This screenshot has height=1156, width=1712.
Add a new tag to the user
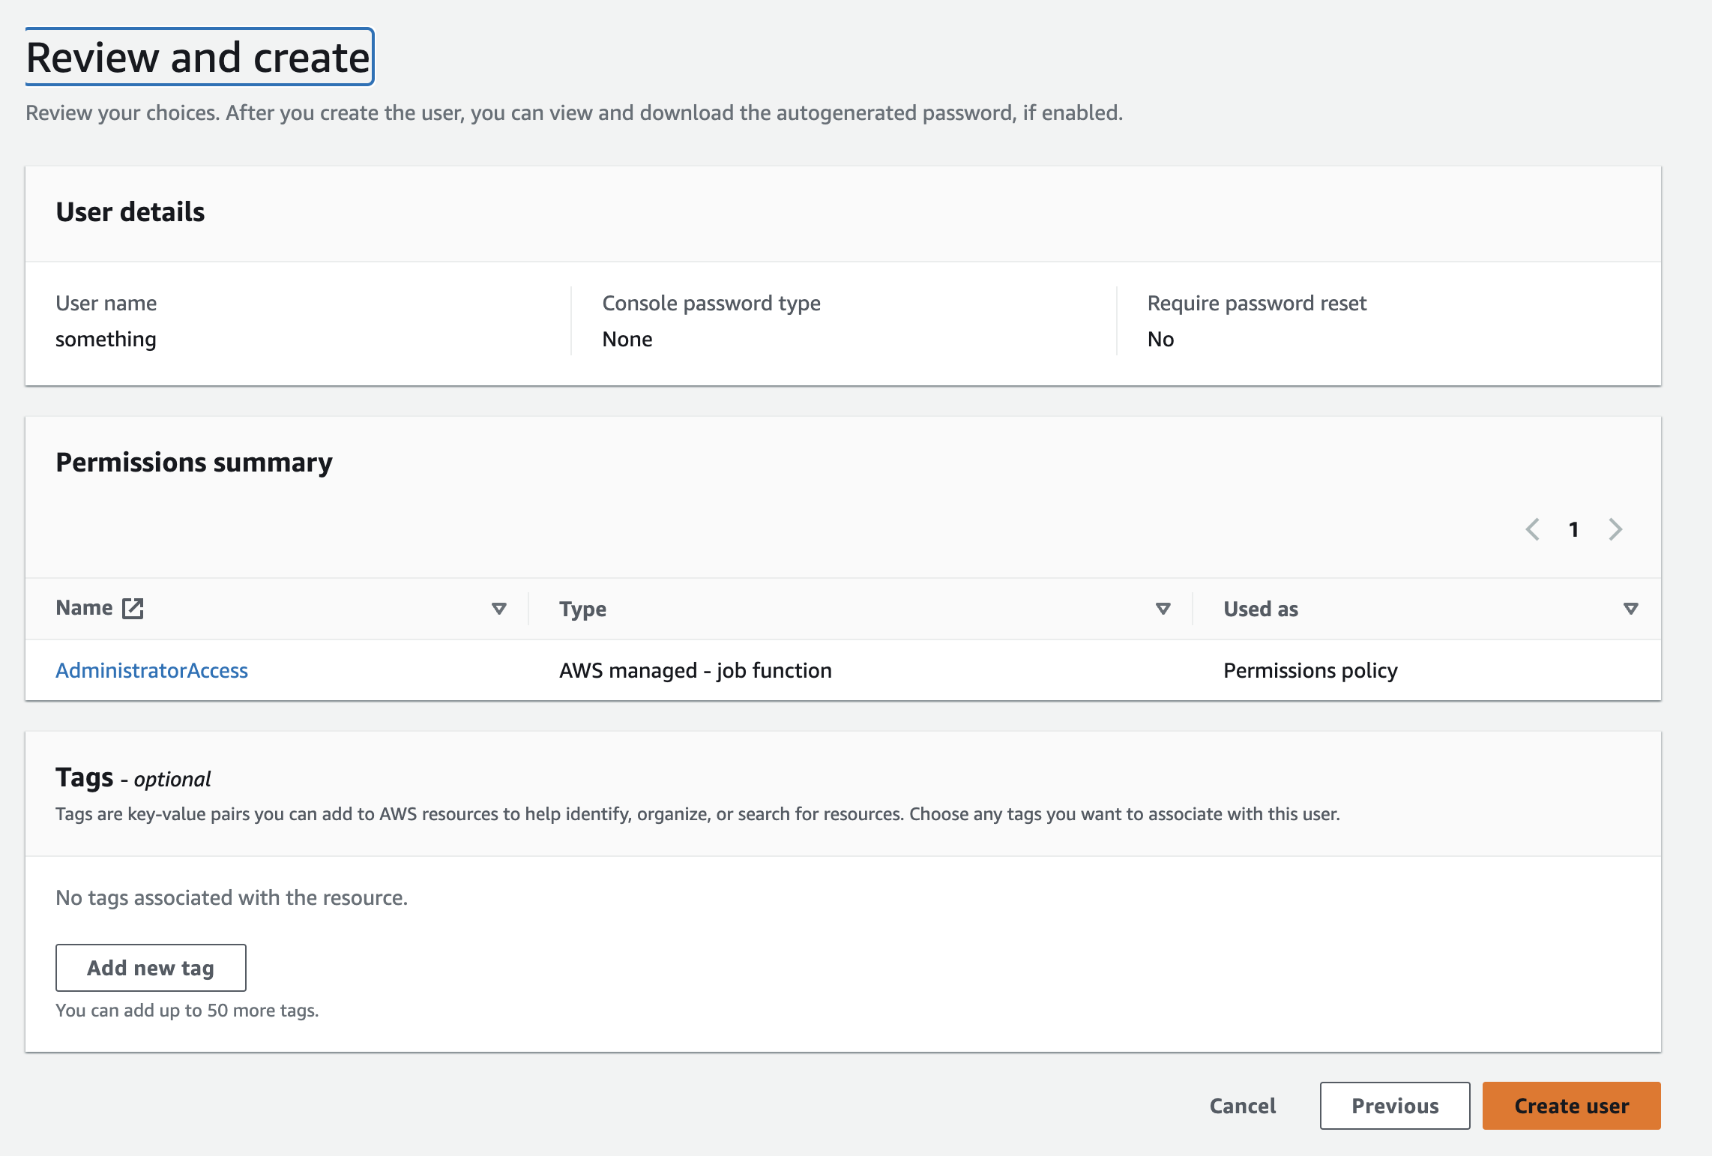click(150, 967)
